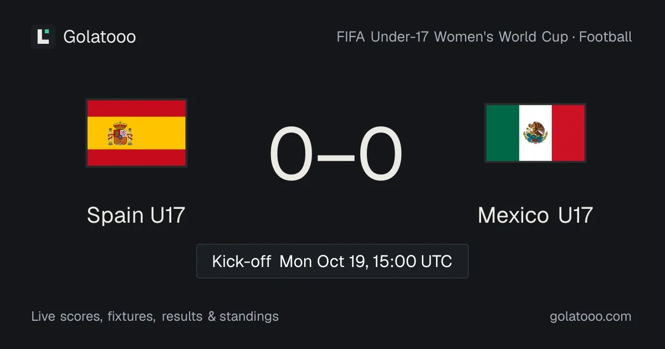Open the Mexico flag image
Image resolution: width=665 pixels, height=349 pixels.
(x=535, y=133)
